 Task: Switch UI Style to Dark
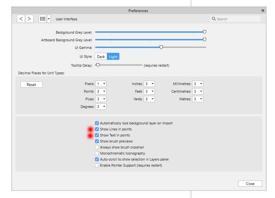click(x=101, y=56)
